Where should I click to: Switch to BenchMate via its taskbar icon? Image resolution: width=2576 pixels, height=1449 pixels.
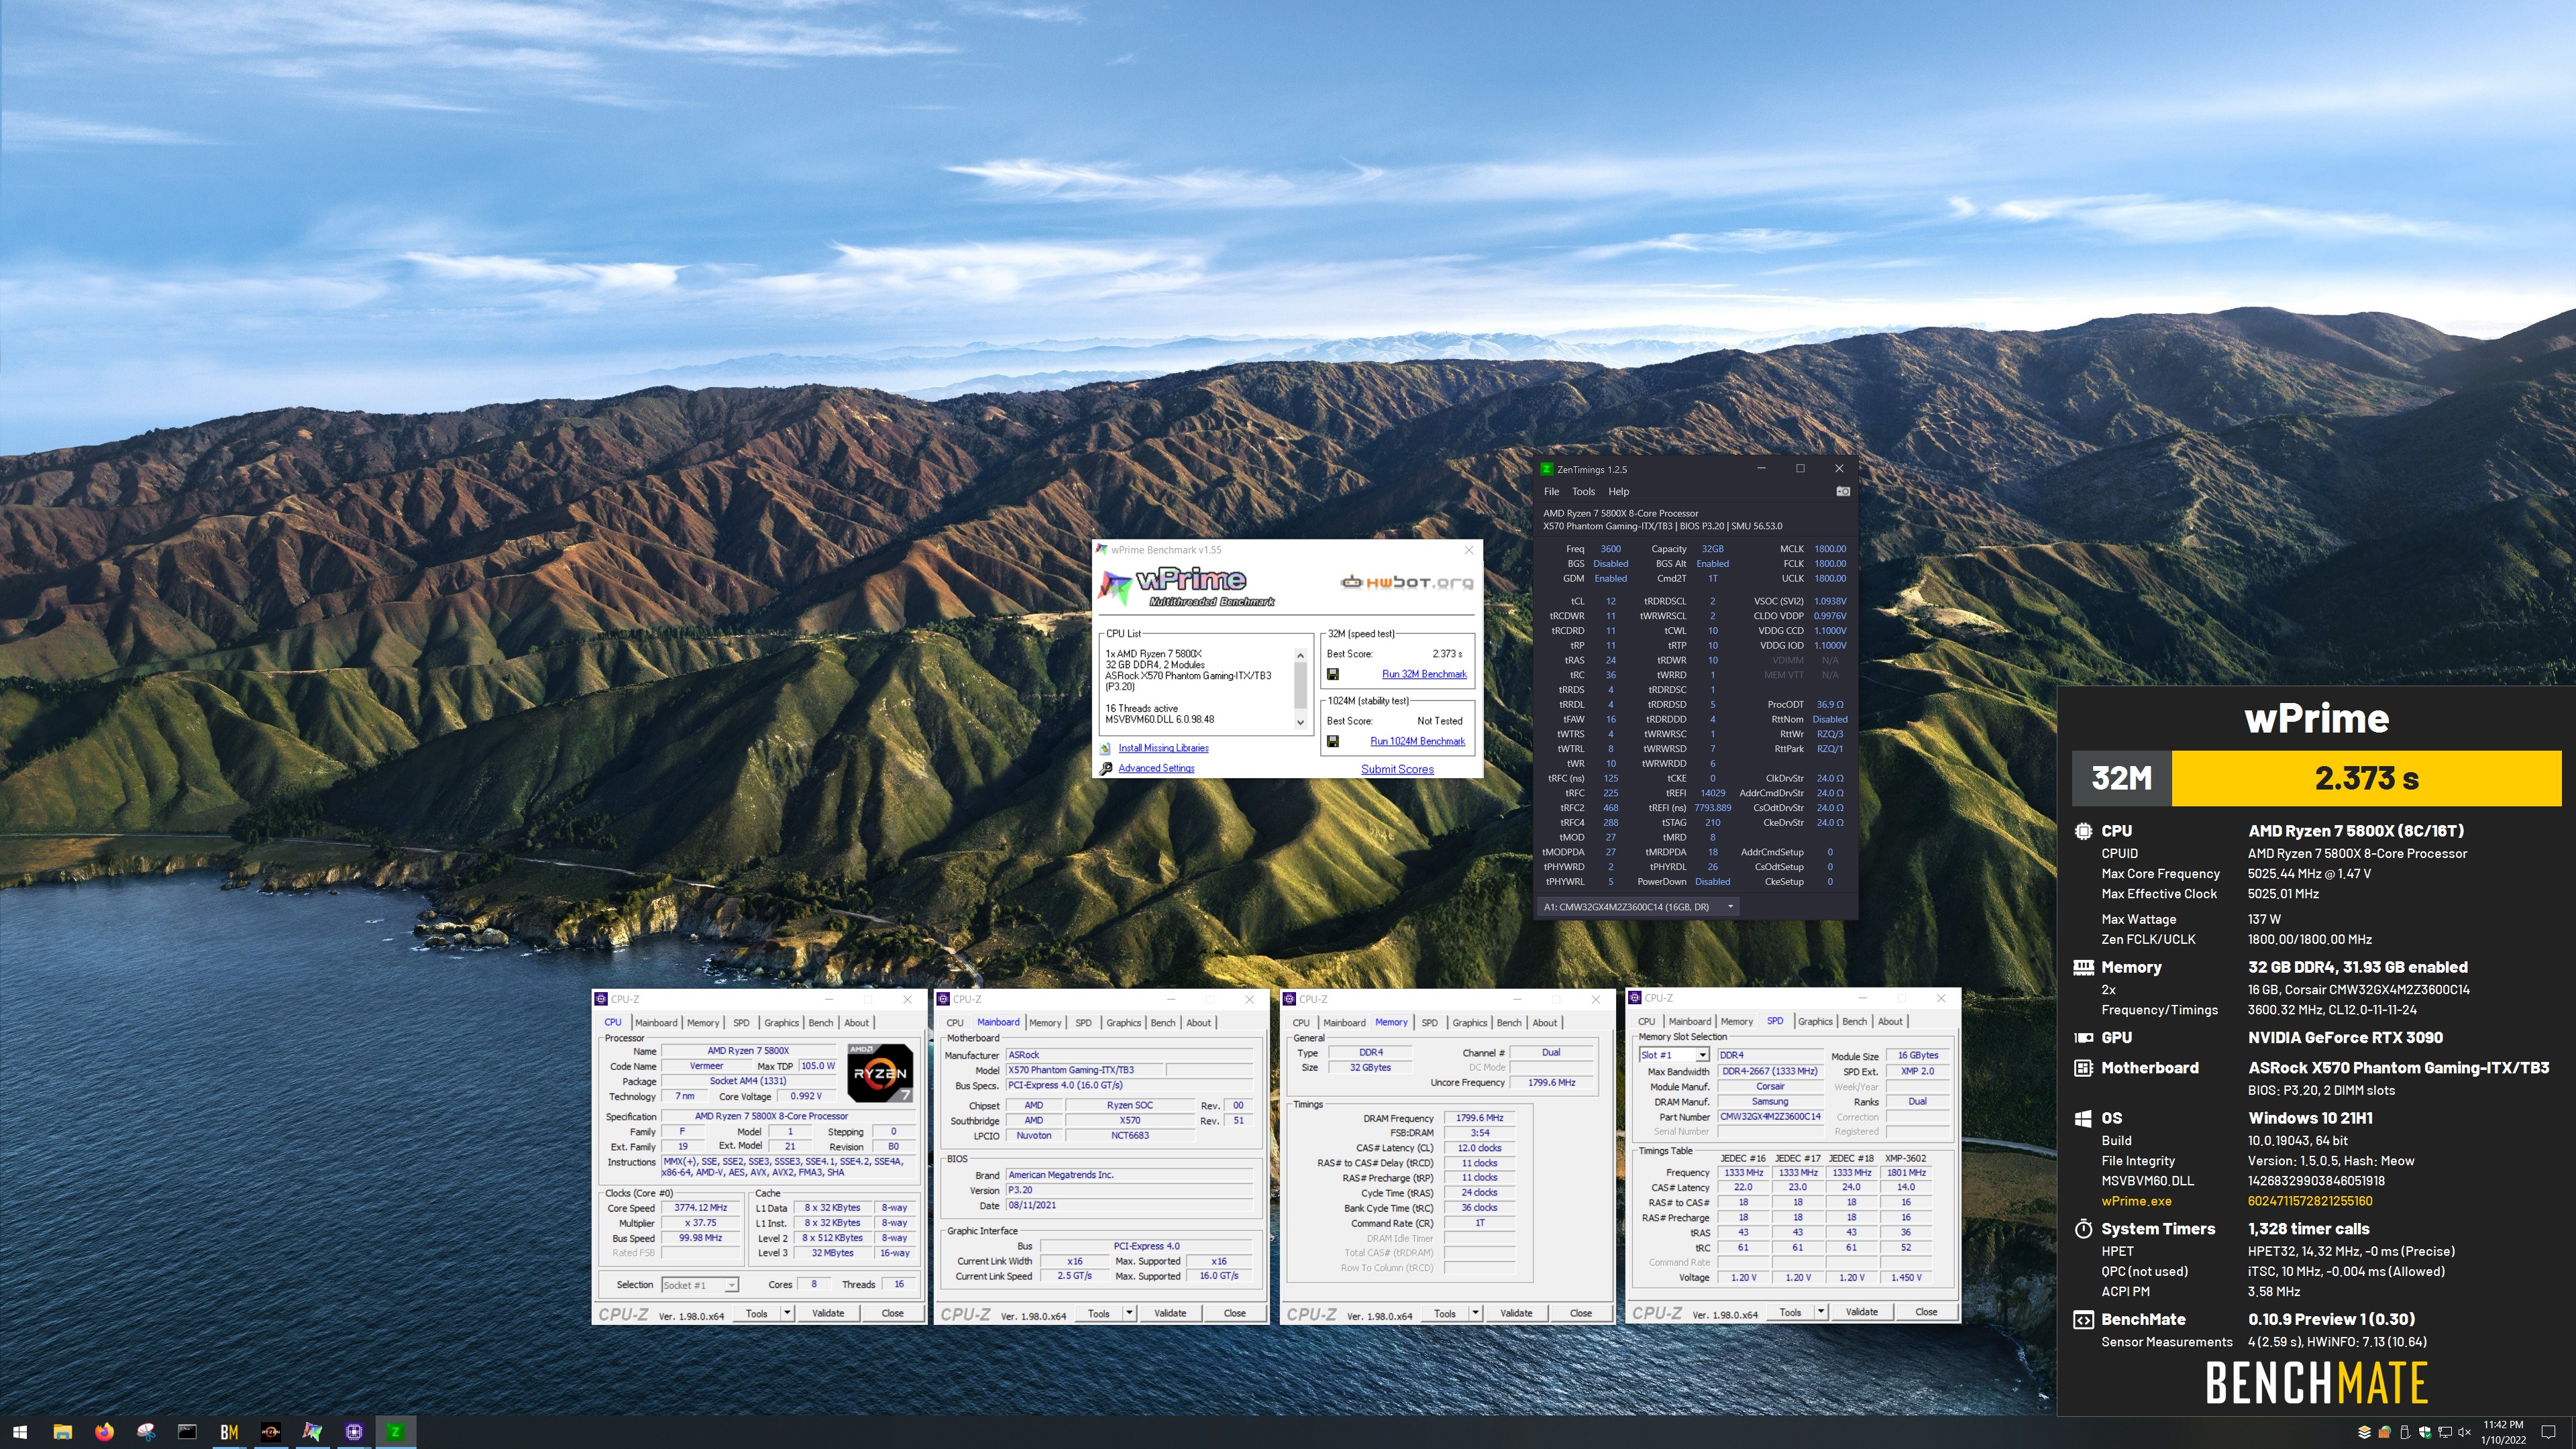(229, 1432)
